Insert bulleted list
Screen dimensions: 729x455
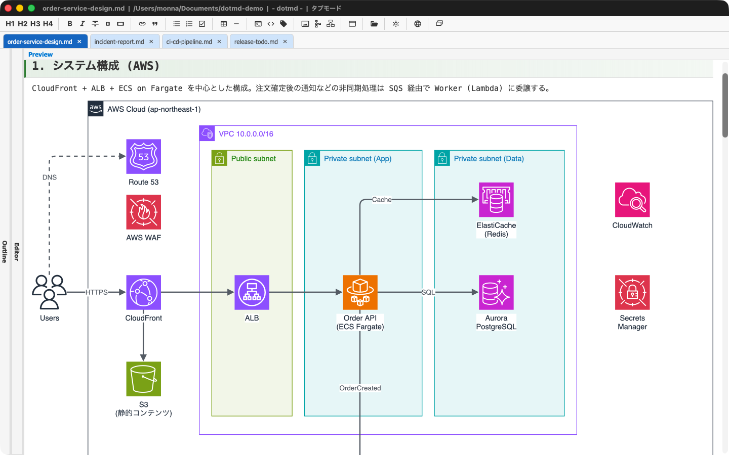click(177, 24)
